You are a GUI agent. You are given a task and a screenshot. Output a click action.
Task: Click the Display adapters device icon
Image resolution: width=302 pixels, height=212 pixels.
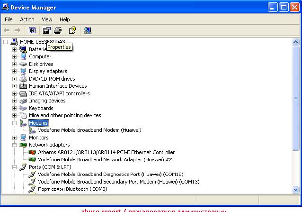coord(23,71)
